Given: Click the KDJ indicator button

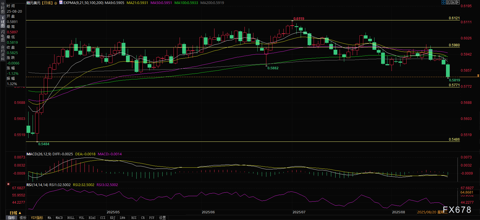Looking at the screenshot, I should tap(112, 218).
